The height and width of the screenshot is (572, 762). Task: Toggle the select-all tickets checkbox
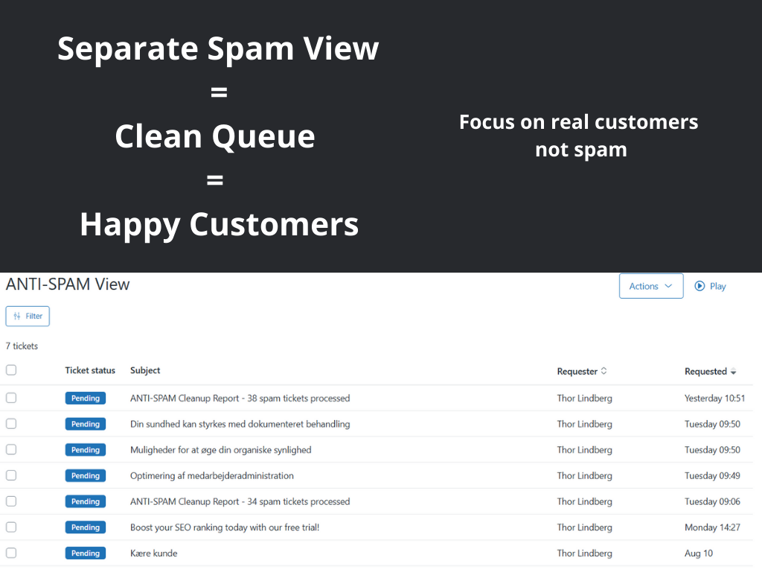pyautogui.click(x=11, y=370)
